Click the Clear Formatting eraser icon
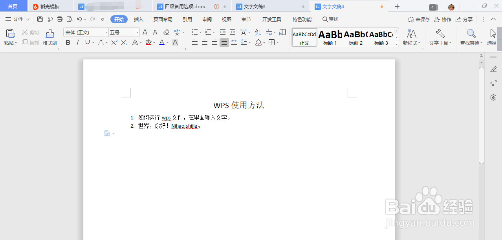The height and width of the screenshot is (240, 502). pyautogui.click(x=166, y=32)
